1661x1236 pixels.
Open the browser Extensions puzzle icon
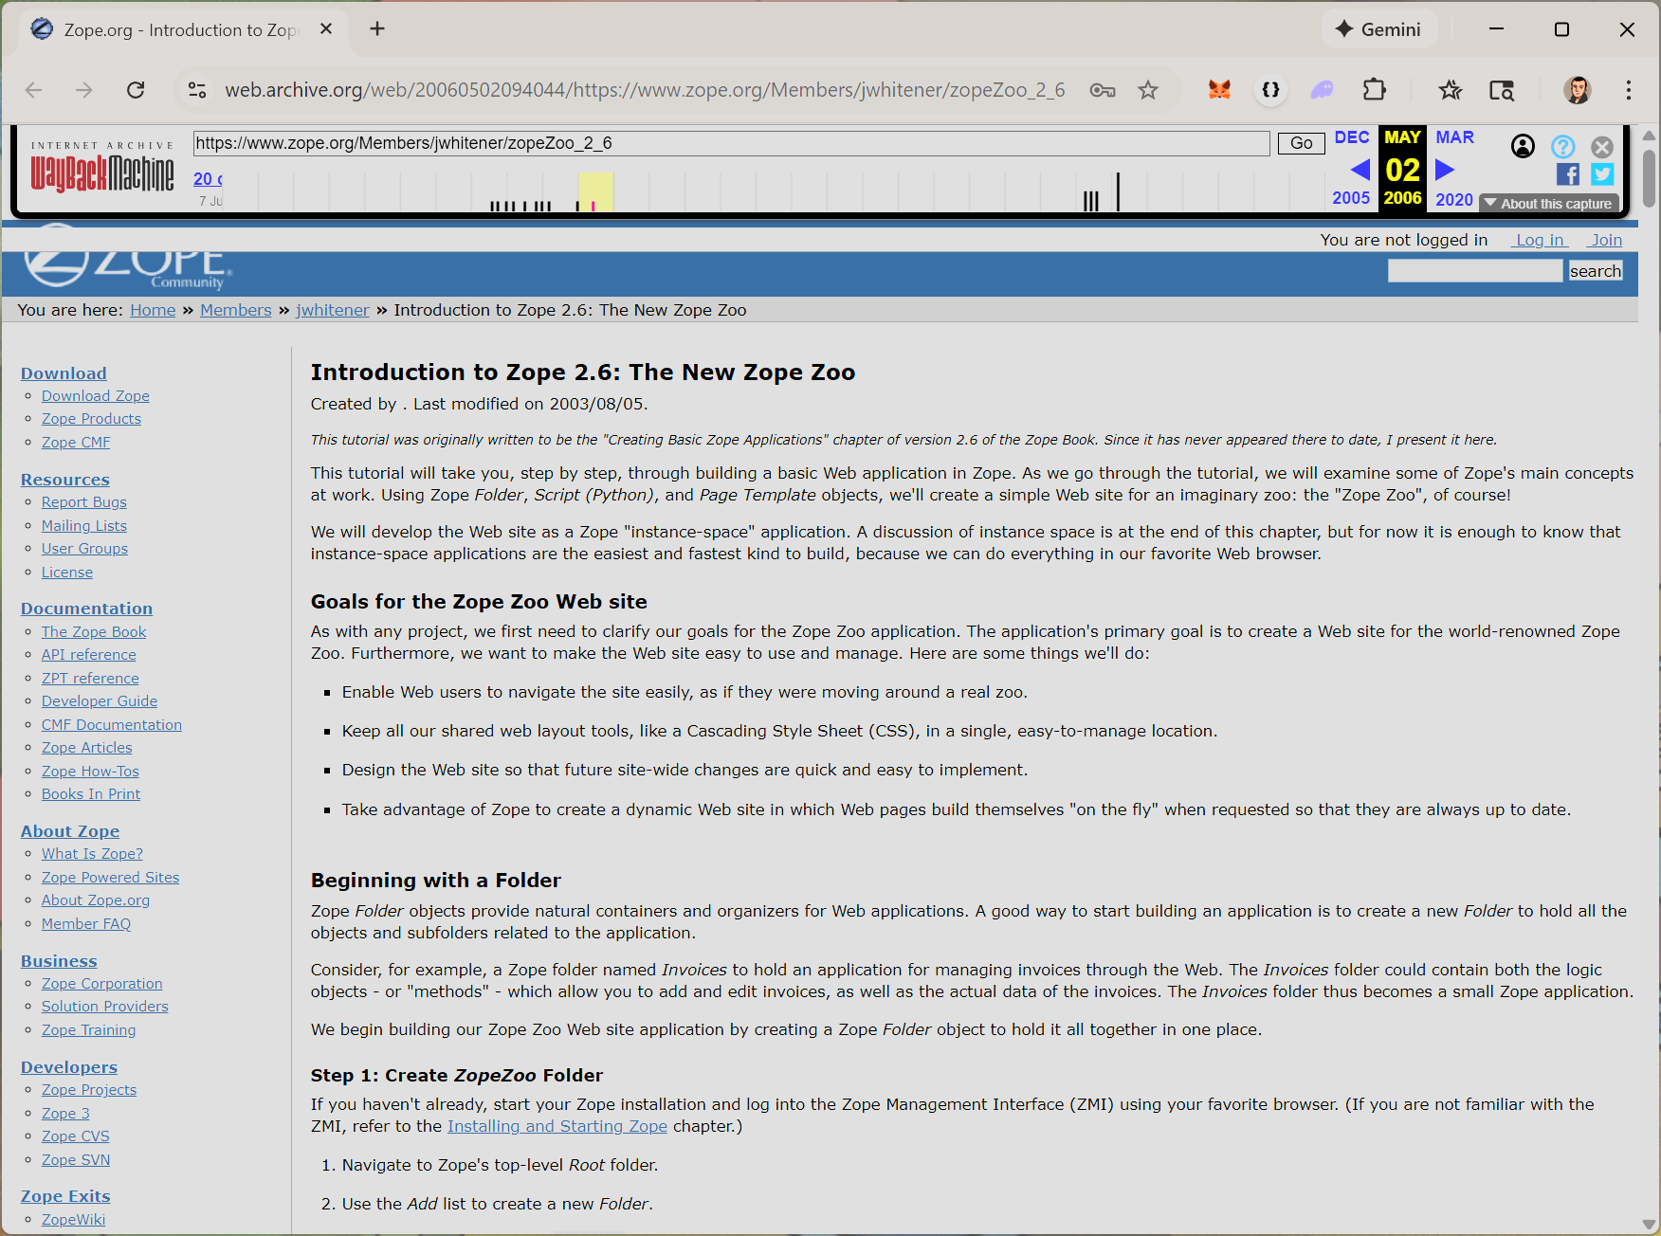tap(1374, 90)
